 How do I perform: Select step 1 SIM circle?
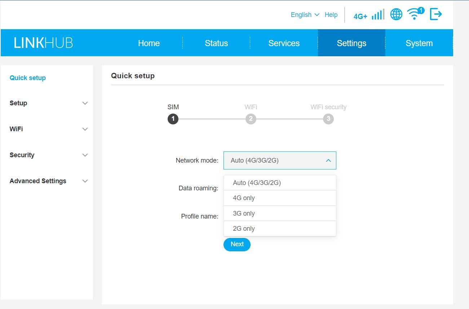coord(173,119)
